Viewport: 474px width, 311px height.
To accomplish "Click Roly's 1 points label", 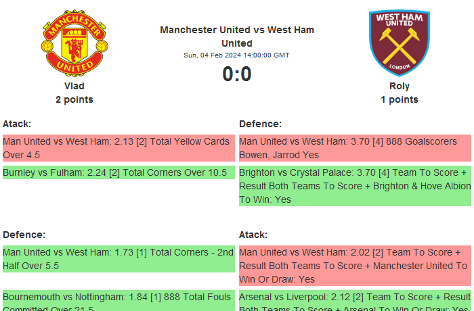I will 400,99.
